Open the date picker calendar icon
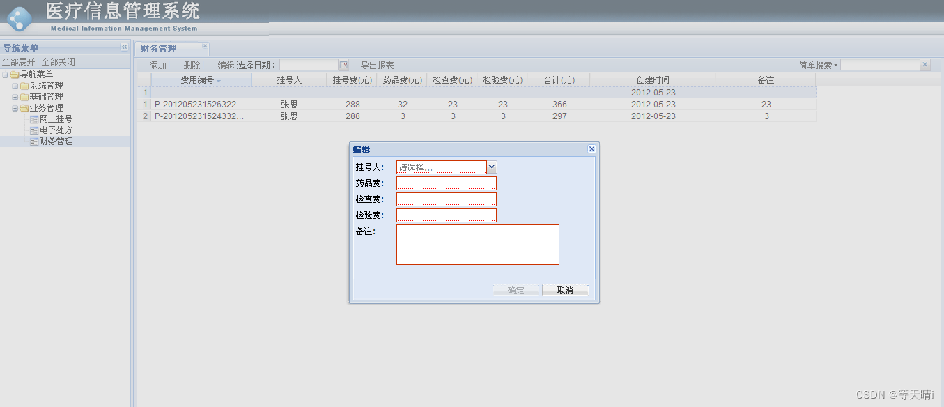The image size is (944, 407). coord(343,64)
